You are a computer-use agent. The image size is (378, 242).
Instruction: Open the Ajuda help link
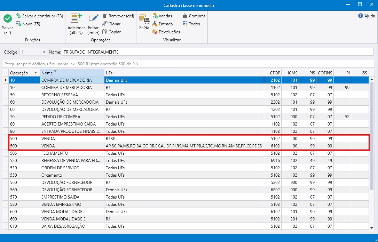pos(367,16)
